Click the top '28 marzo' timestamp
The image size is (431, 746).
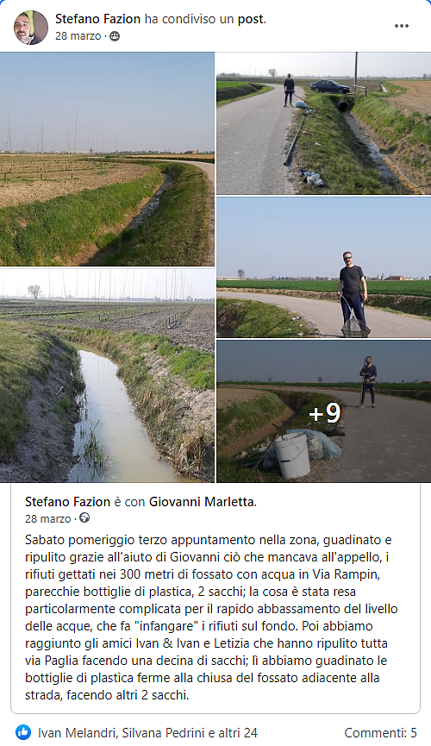[x=78, y=36]
